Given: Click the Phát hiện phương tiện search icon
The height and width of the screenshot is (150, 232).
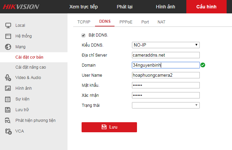Looking at the screenshot, I should coord(8,121).
